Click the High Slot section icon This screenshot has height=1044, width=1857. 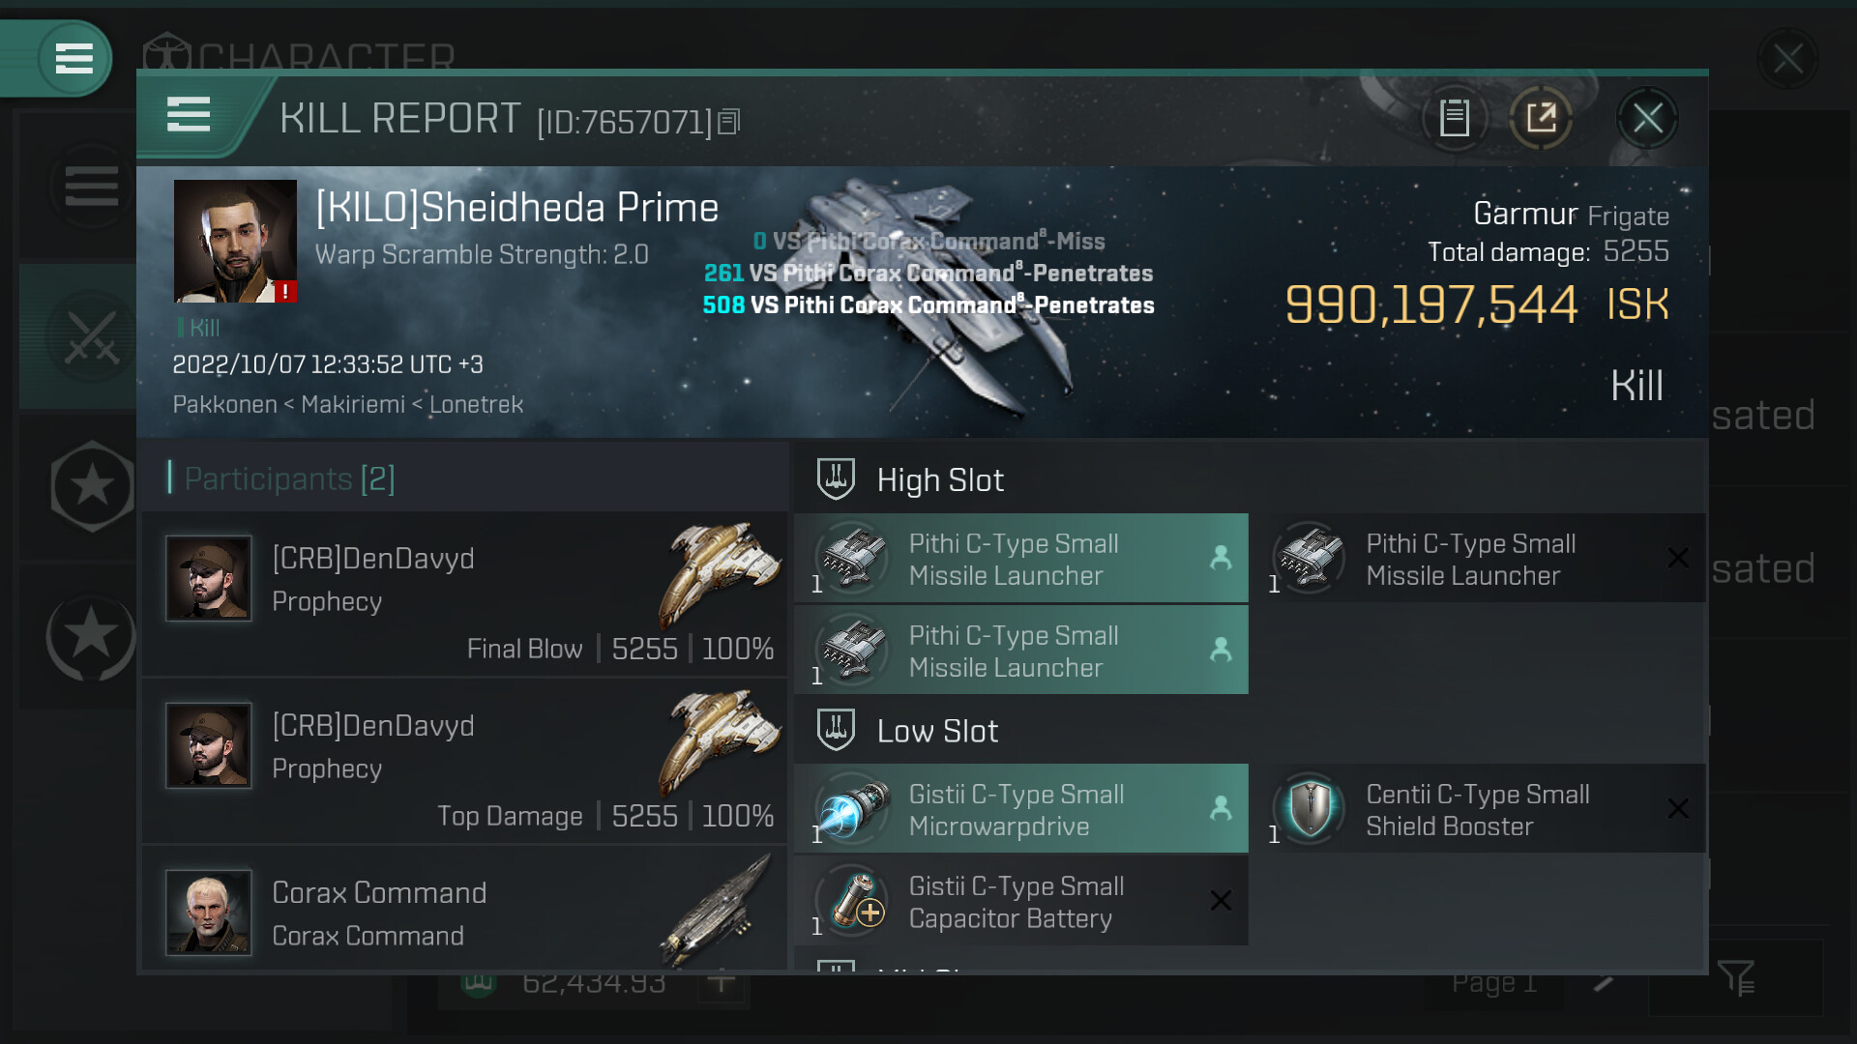point(836,479)
